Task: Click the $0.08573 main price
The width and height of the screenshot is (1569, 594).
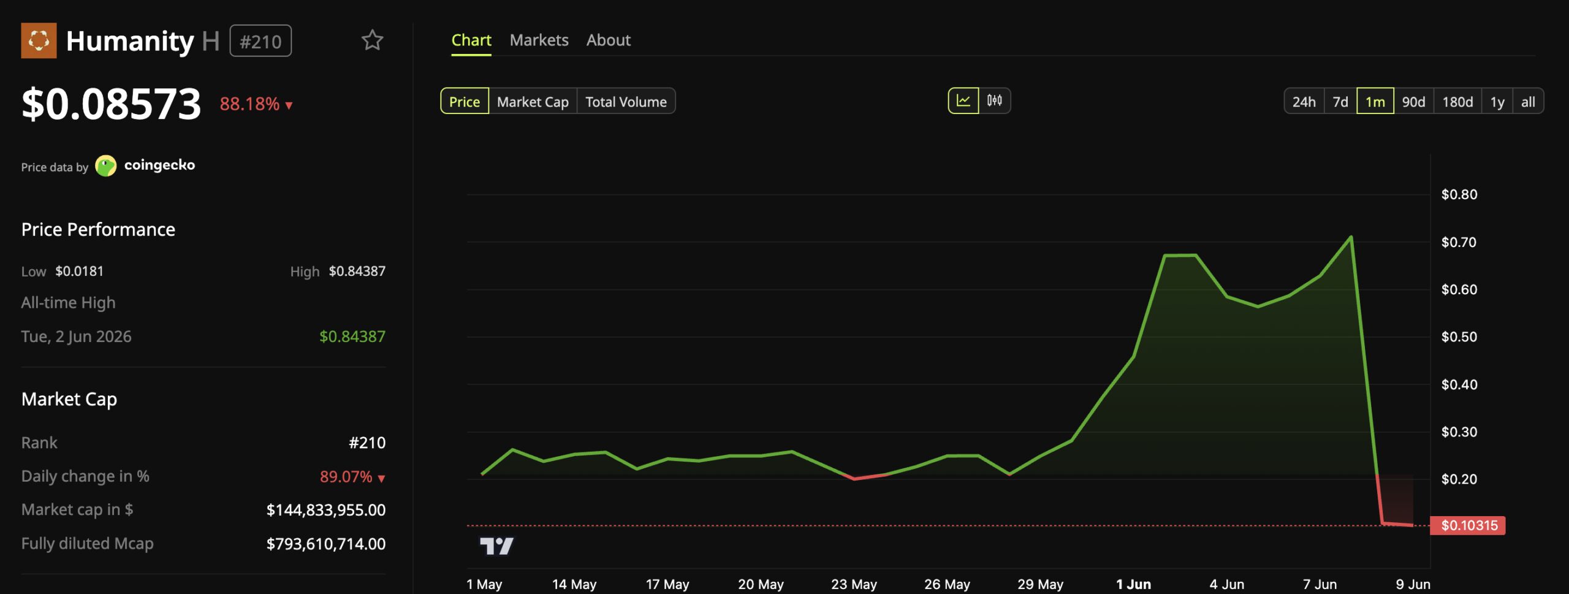Action: tap(111, 104)
